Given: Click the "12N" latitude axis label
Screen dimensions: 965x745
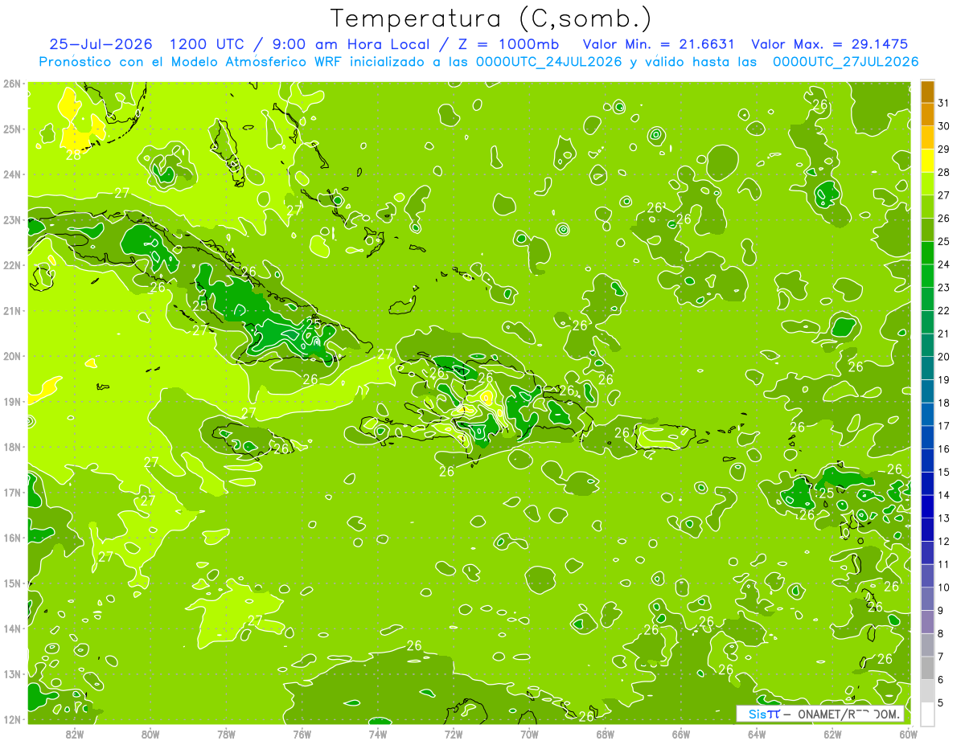Looking at the screenshot, I should (11, 719).
